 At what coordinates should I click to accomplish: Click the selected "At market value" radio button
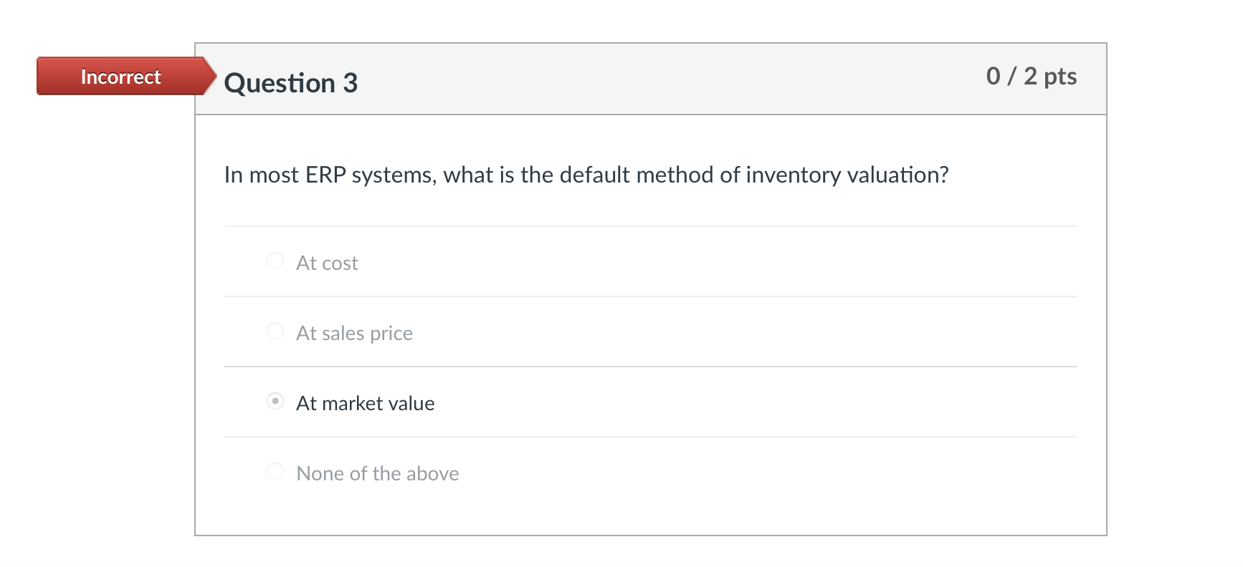click(275, 402)
